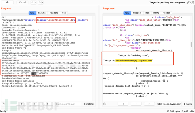Open the Request Hex tab
195x113 pixels.
click(x=64, y=13)
